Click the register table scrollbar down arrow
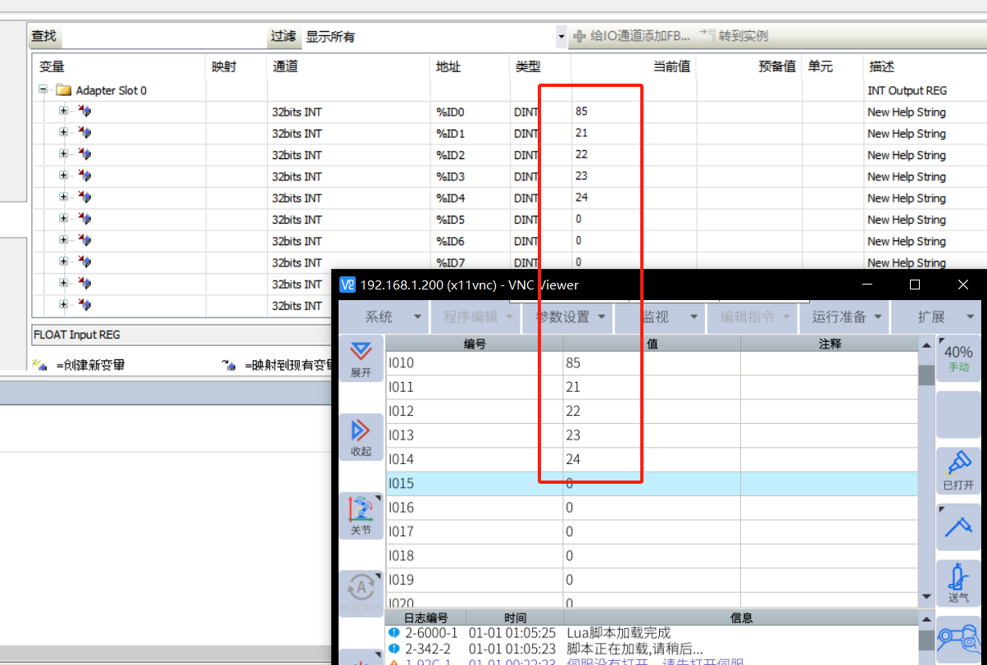Screen dimensions: 987x665 (926, 597)
